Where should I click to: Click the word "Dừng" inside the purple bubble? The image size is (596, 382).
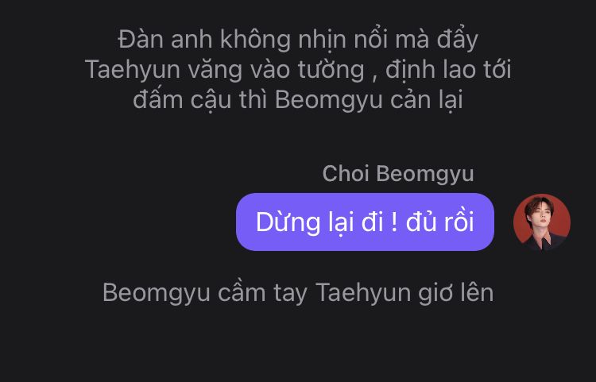tap(288, 222)
